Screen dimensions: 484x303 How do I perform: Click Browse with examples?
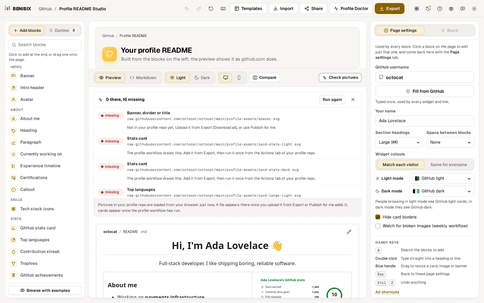coord(45,290)
